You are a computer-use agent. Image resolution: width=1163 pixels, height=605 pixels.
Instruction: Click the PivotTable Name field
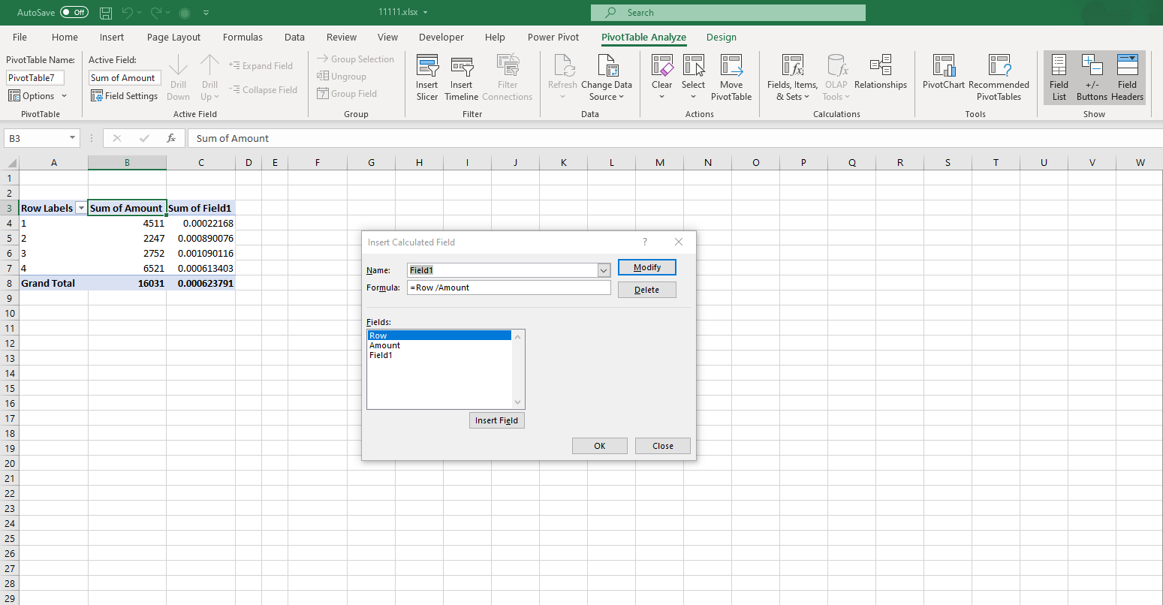pos(35,78)
